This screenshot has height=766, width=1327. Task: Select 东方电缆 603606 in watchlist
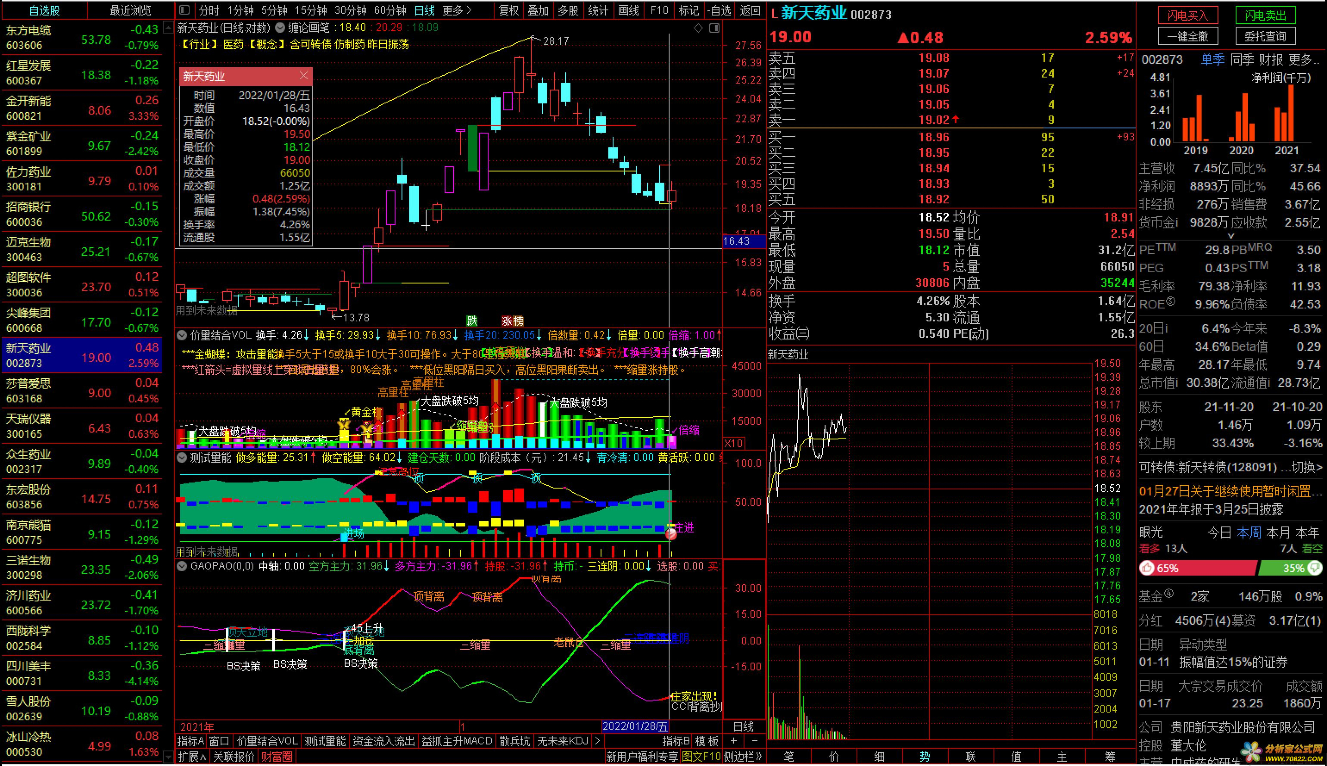coord(82,37)
